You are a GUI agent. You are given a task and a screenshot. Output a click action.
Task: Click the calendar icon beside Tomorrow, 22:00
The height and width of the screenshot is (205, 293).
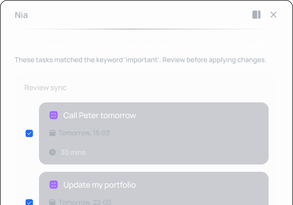[52, 202]
